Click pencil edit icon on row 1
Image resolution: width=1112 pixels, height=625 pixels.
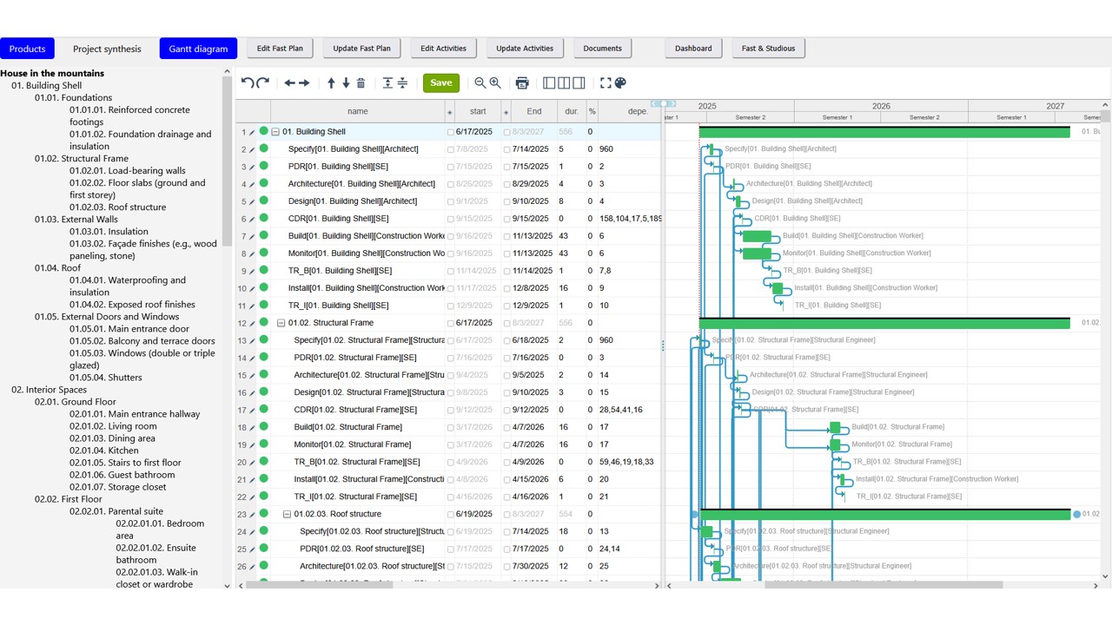pos(253,133)
